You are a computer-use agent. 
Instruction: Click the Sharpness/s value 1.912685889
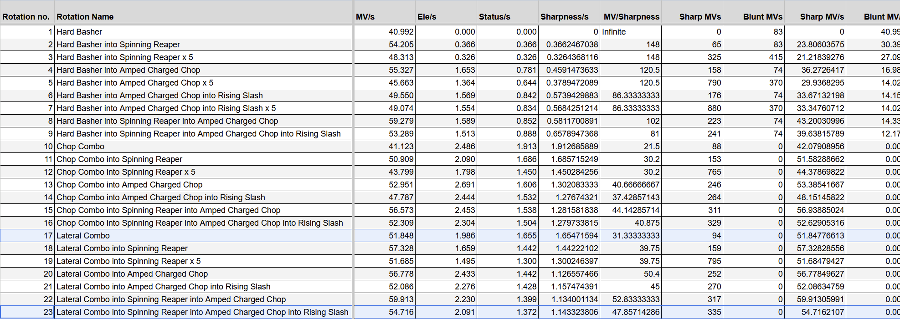point(569,147)
